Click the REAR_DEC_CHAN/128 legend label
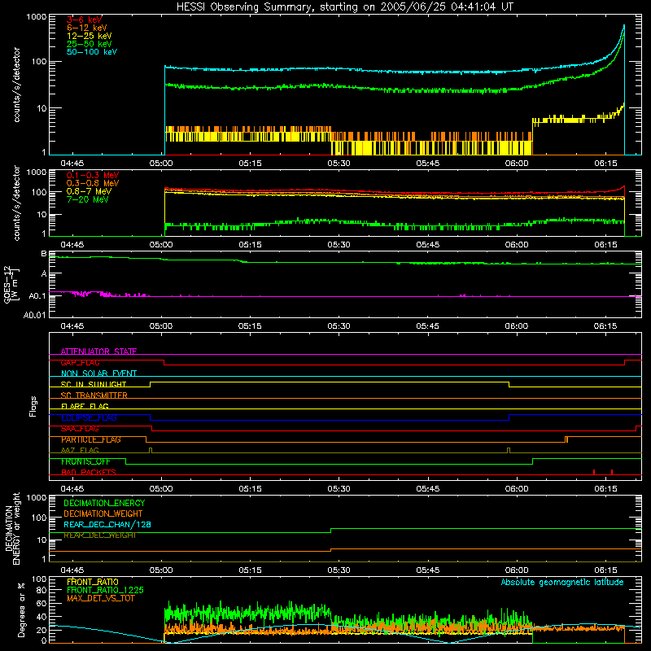This screenshot has height=651, width=651. 107,524
